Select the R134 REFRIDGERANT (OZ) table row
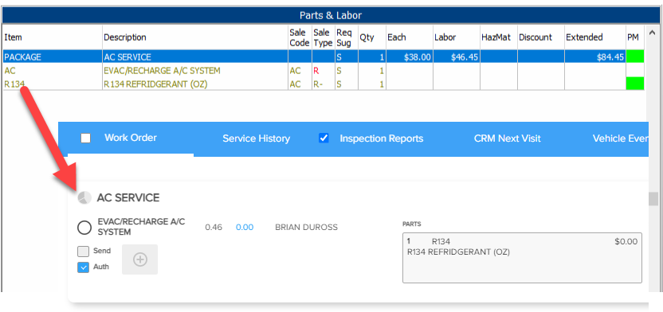This screenshot has height=312, width=663. click(x=324, y=84)
